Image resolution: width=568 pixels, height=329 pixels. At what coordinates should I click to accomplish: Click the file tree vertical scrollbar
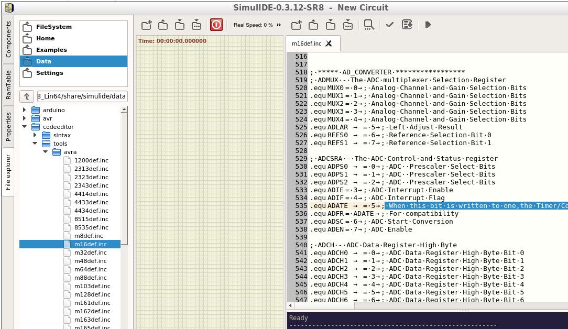coord(124,210)
